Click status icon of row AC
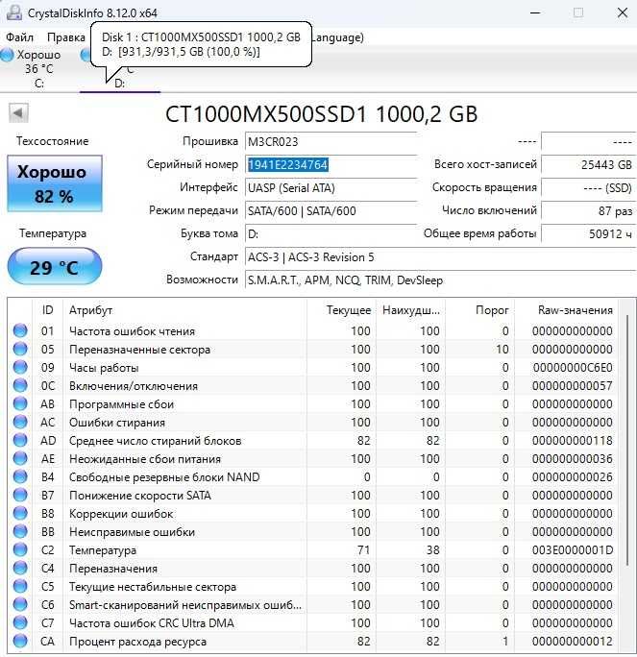 (x=20, y=422)
